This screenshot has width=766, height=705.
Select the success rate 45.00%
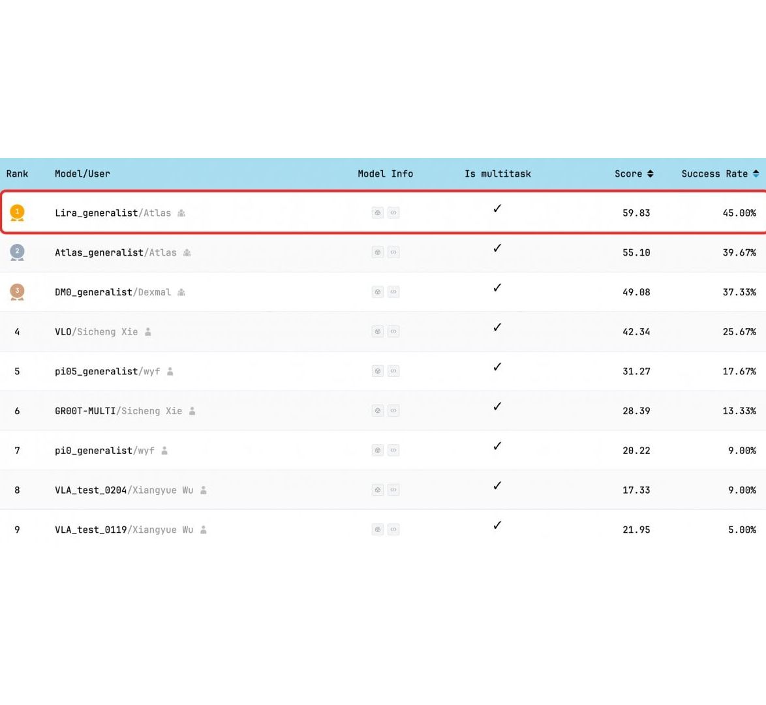click(739, 213)
